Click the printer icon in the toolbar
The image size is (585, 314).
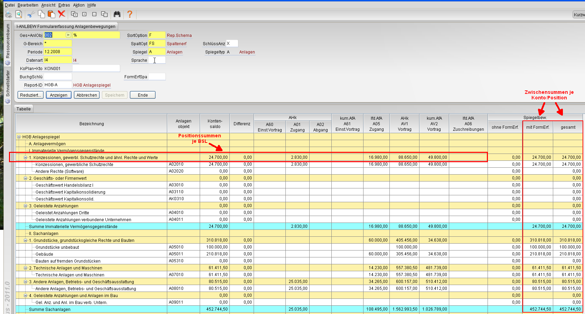pyautogui.click(x=8, y=14)
